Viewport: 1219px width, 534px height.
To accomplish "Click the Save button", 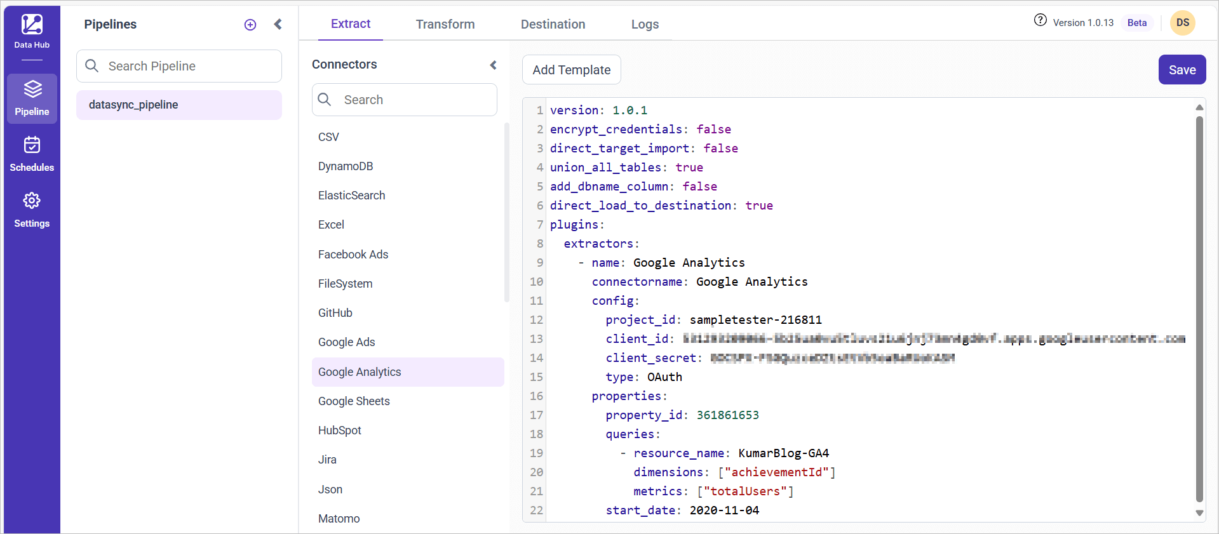I will [x=1182, y=70].
